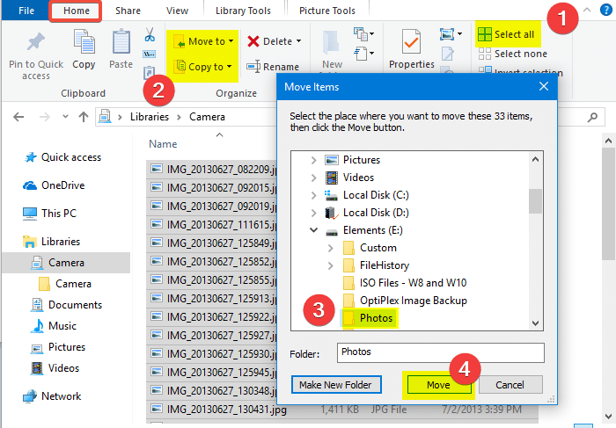Click the Make New Folder button

(x=337, y=385)
